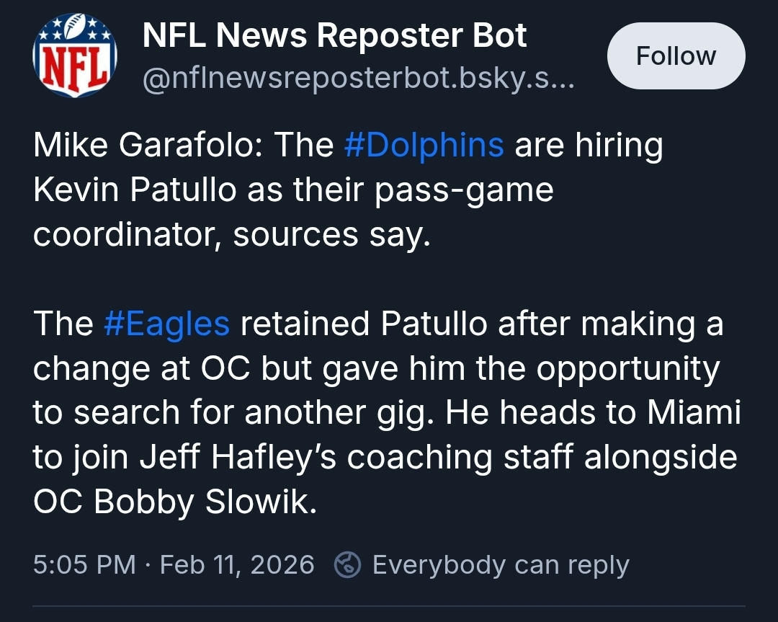
Task: Click the words sources say
Action: coord(331,235)
